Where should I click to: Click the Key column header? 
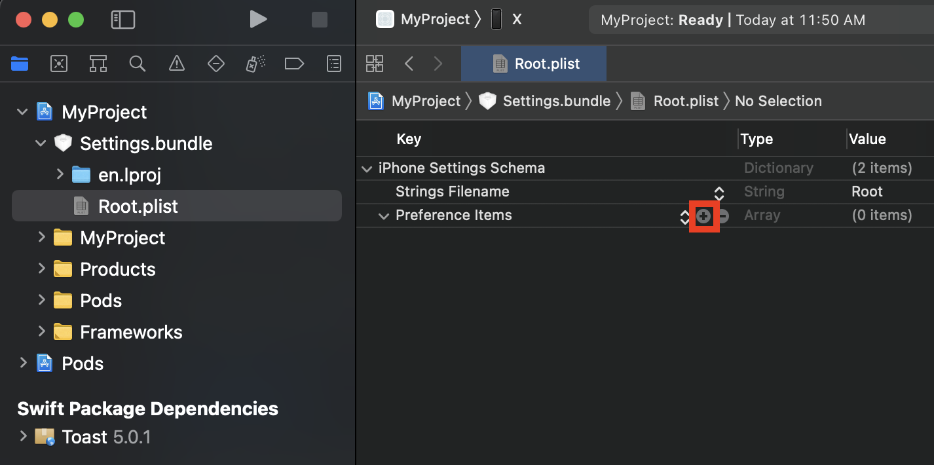(x=409, y=139)
